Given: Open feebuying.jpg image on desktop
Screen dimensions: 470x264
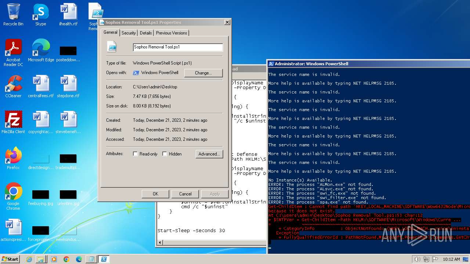Looking at the screenshot, I should pos(41,197).
